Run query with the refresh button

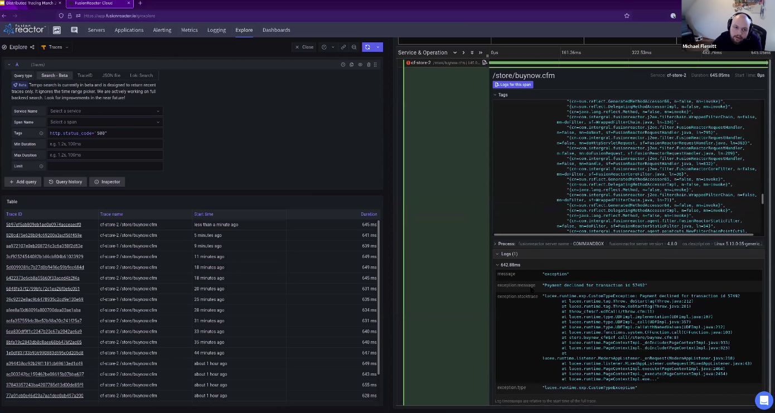tap(367, 47)
